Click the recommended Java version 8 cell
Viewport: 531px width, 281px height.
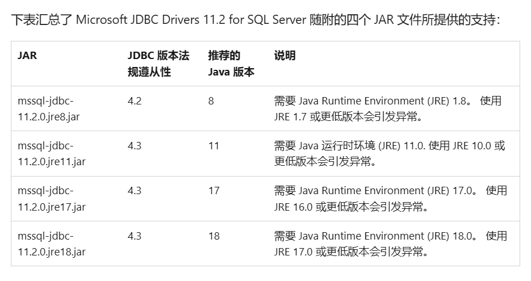(x=211, y=100)
